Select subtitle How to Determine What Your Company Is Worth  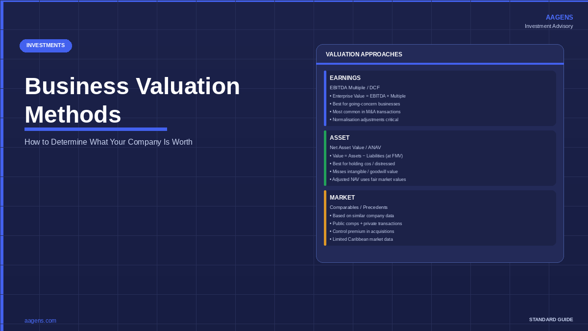(108, 142)
